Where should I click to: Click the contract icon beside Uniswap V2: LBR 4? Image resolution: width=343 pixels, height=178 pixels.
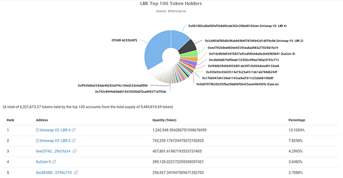(x=37, y=130)
